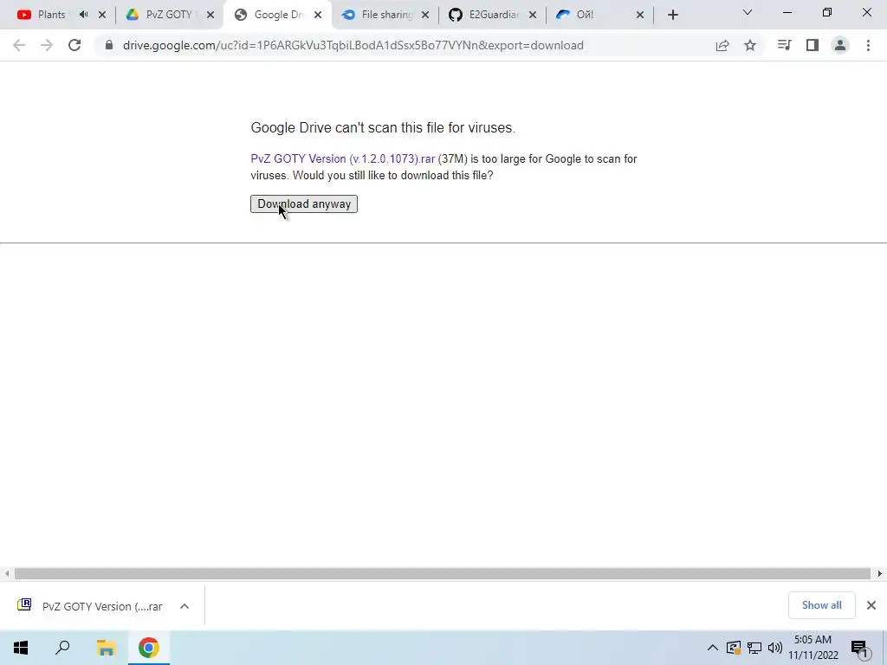Close the File sharing tab

425,15
